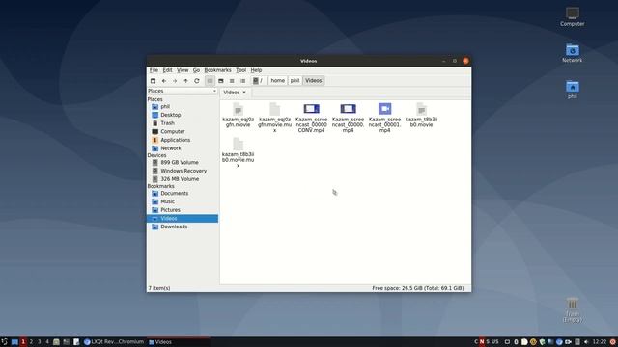Image resolution: width=618 pixels, height=347 pixels.
Task: Go forward with the right arrow icon
Action: [x=175, y=81]
